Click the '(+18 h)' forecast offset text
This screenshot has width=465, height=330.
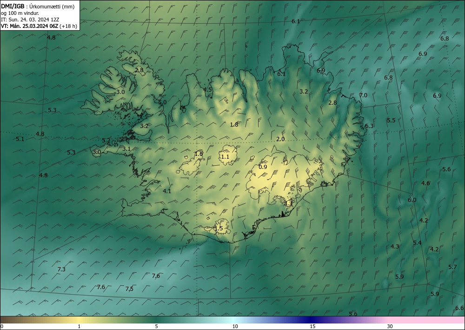pyautogui.click(x=68, y=26)
